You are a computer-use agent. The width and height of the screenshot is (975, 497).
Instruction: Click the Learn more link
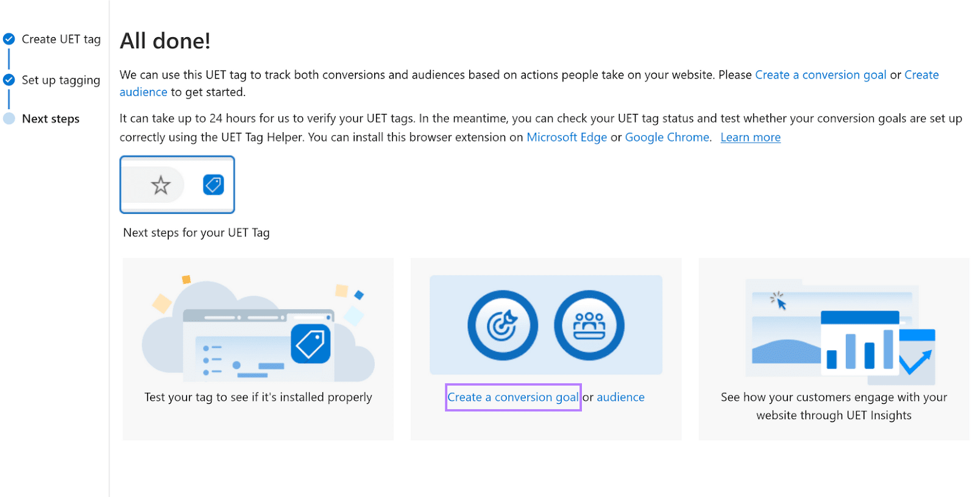pos(750,137)
